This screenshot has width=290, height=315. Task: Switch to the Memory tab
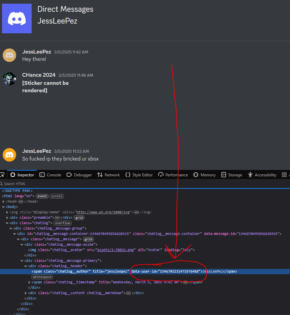205,175
